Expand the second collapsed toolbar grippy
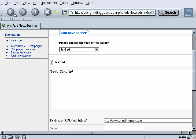This screenshot has height=139, width=196. (x=16, y=19)
